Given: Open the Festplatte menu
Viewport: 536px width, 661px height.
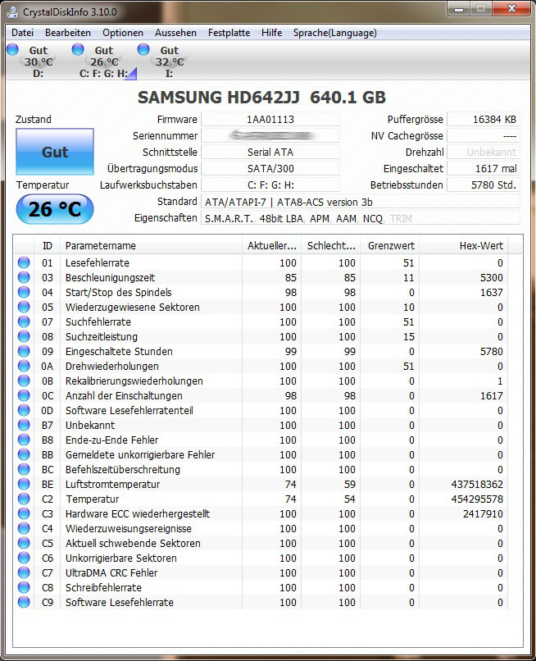Looking at the screenshot, I should click(x=229, y=33).
